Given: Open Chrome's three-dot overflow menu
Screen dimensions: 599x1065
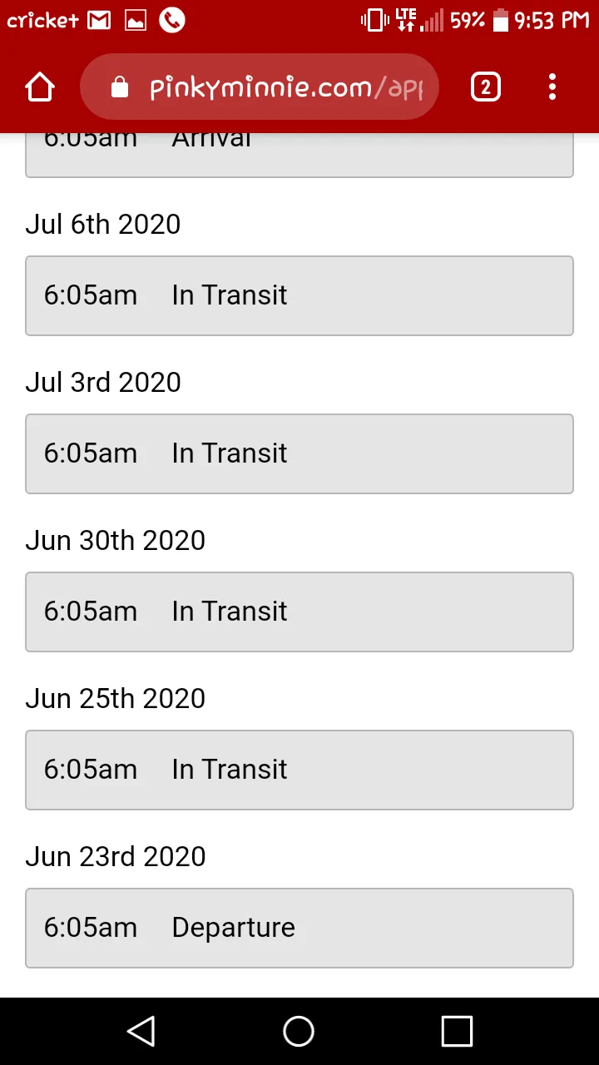Looking at the screenshot, I should click(x=552, y=87).
